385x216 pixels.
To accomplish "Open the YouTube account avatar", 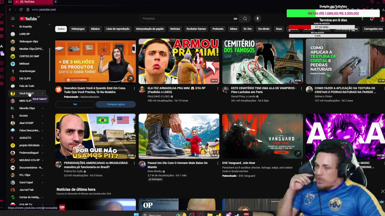I will pyautogui.click(x=382, y=19).
